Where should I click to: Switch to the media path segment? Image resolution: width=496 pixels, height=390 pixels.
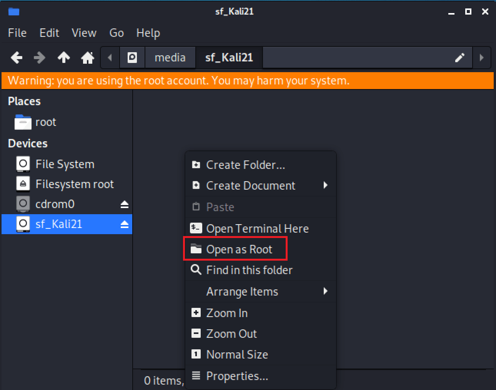[170, 57]
